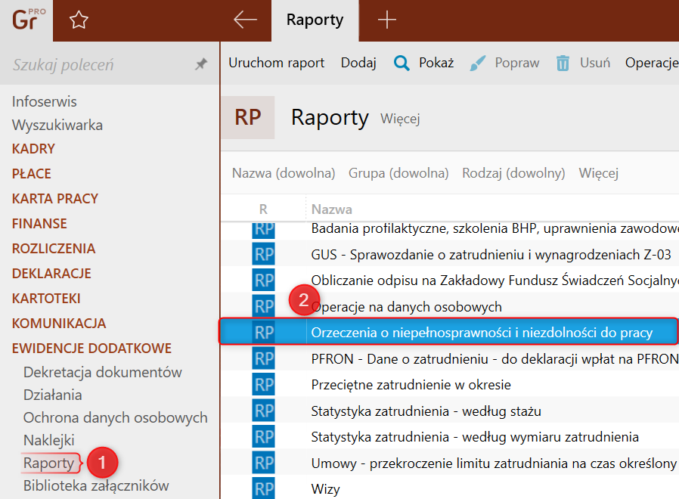Expand the PŁACE section
The image size is (679, 499).
click(x=32, y=173)
